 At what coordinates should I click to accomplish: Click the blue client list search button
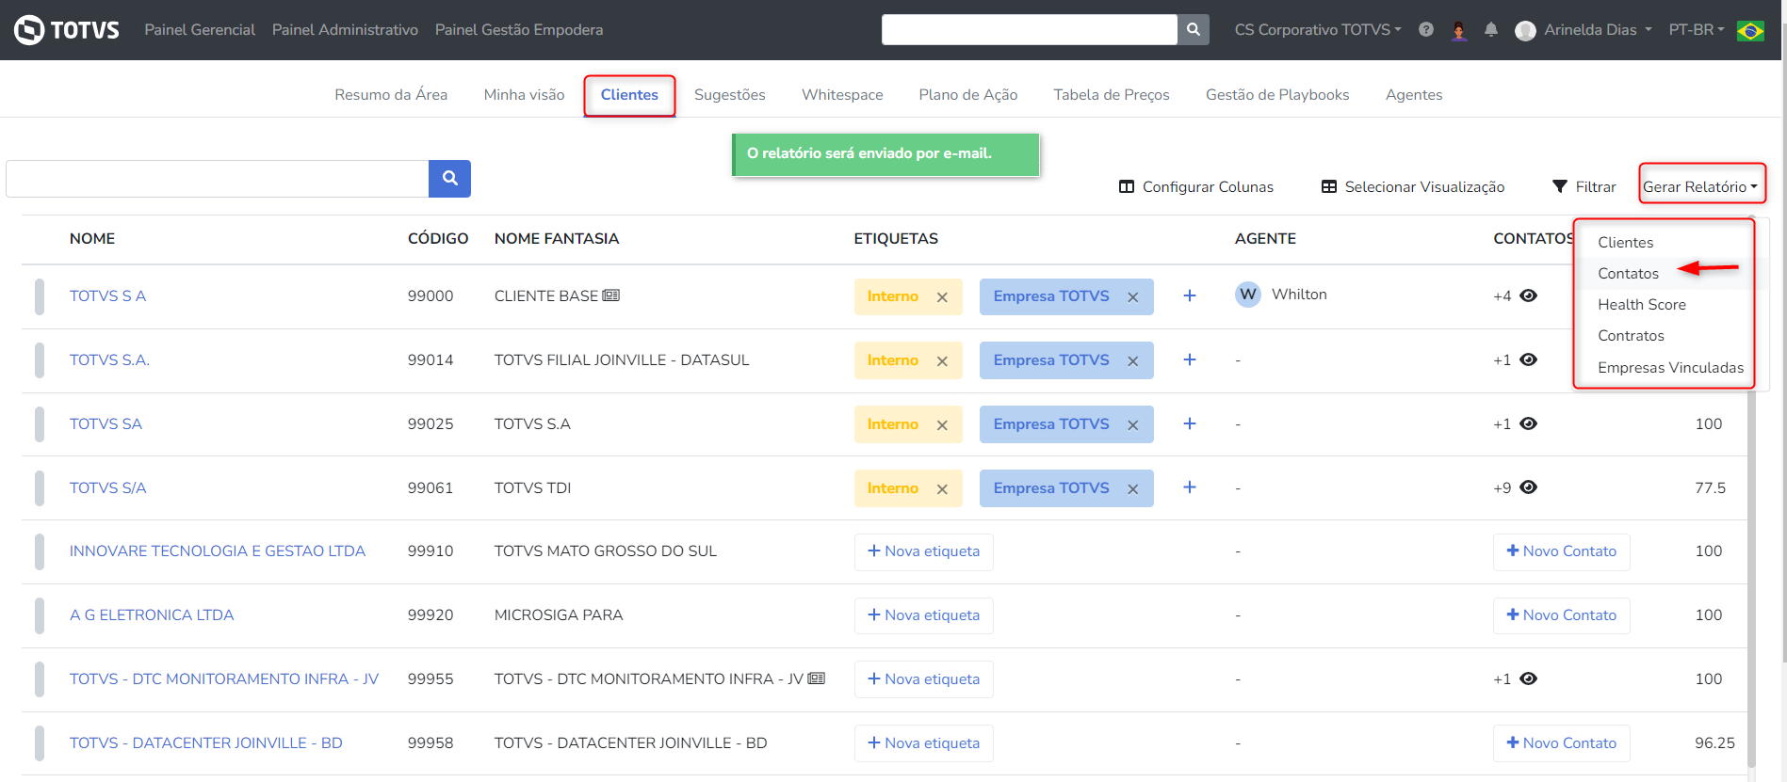click(x=449, y=179)
